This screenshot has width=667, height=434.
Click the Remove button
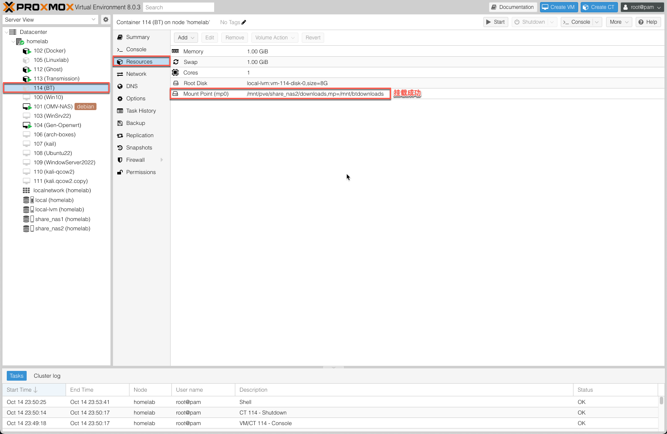pyautogui.click(x=235, y=38)
